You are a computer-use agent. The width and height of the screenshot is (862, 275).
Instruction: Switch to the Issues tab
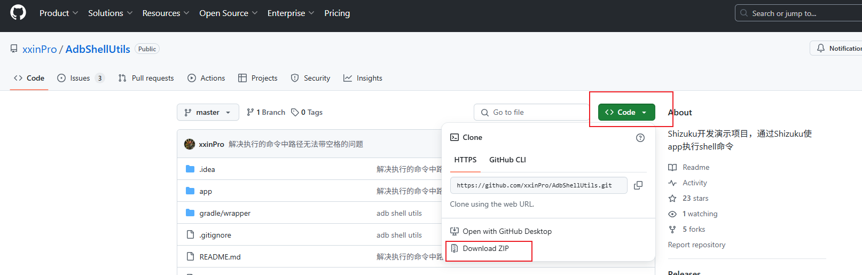(x=80, y=78)
